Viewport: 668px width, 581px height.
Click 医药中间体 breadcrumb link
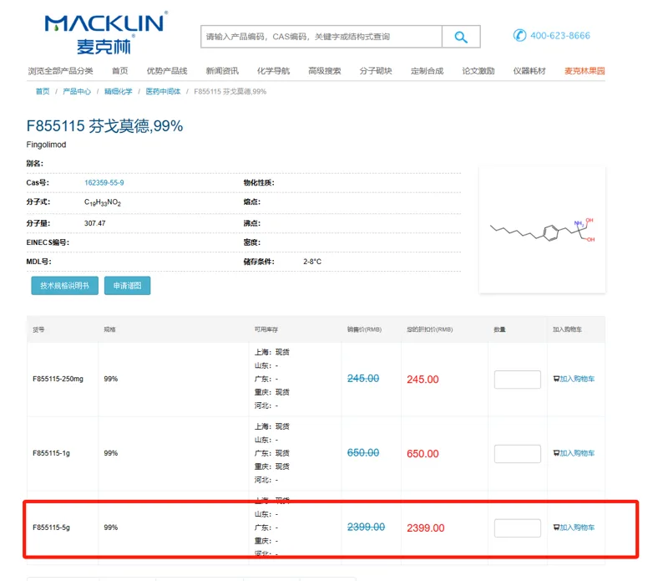(x=163, y=91)
